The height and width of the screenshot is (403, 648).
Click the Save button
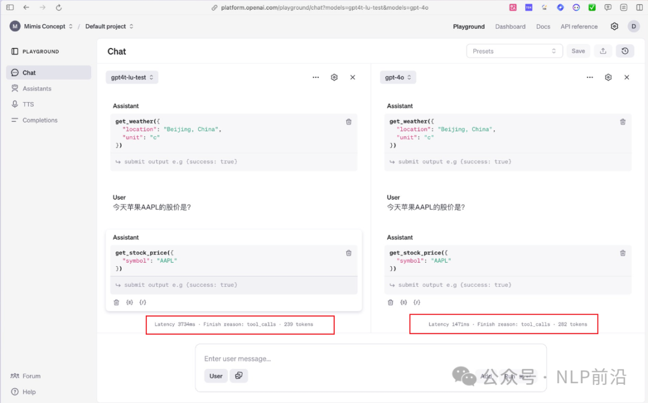pos(578,51)
